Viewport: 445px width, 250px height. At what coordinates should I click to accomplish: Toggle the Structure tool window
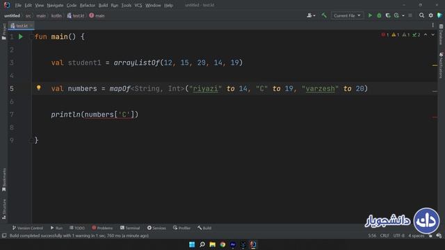coord(3,209)
